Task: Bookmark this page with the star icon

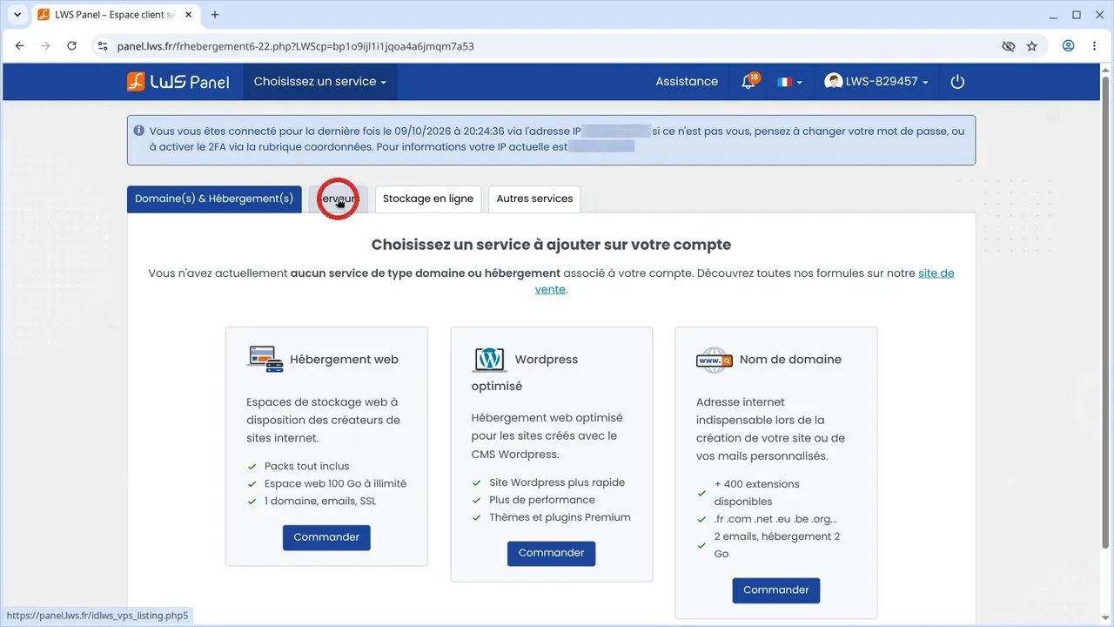Action: (1032, 46)
